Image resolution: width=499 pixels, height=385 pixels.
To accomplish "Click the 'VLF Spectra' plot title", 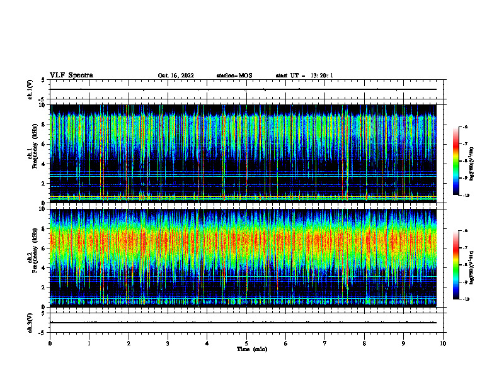I will tap(71, 75).
